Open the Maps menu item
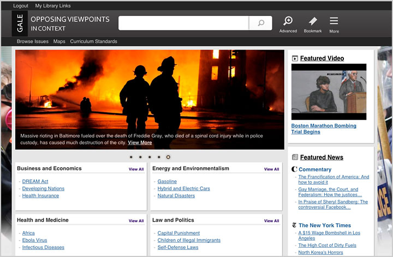This screenshot has height=257, width=393. coord(59,41)
